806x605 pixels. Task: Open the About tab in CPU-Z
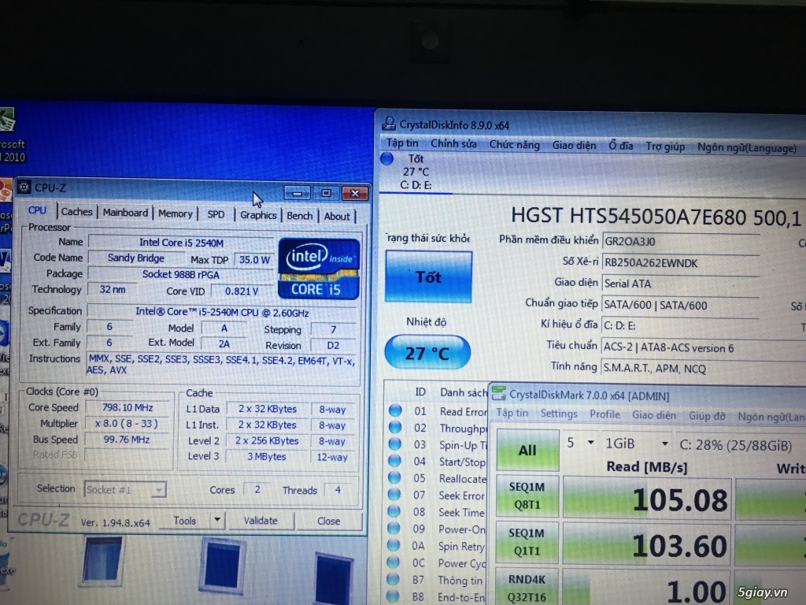coord(337,217)
